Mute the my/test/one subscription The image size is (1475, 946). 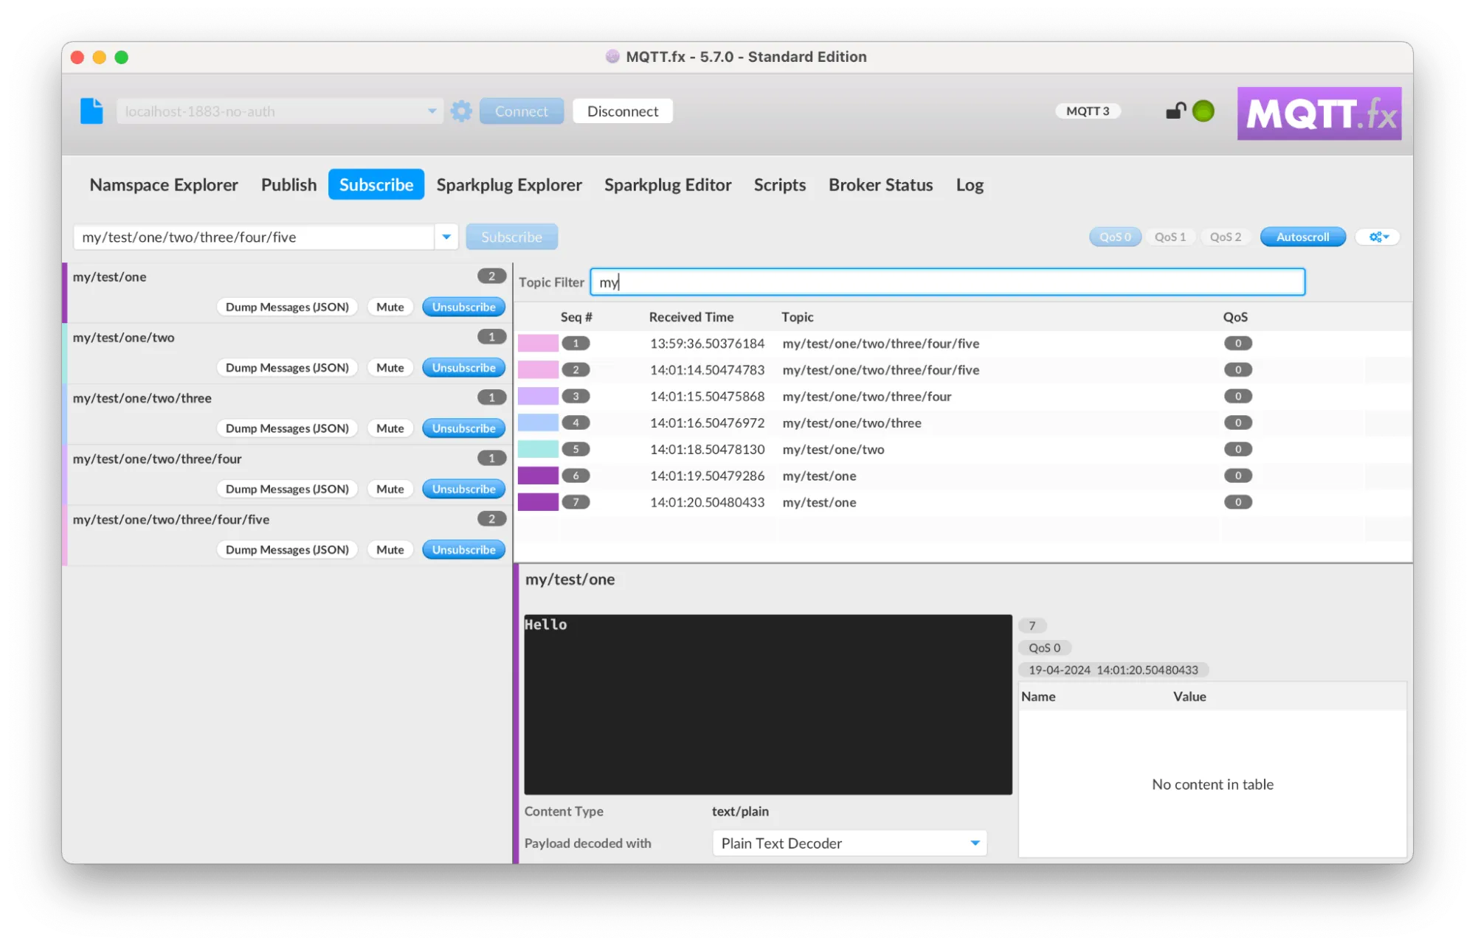[x=390, y=307]
